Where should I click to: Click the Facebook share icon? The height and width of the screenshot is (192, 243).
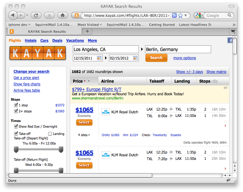point(230,40)
